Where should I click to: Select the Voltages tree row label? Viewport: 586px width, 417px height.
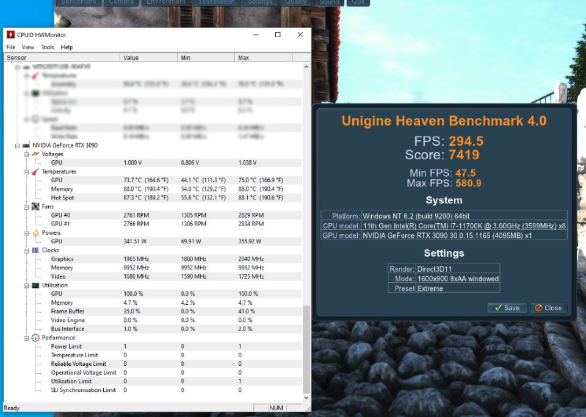point(52,154)
